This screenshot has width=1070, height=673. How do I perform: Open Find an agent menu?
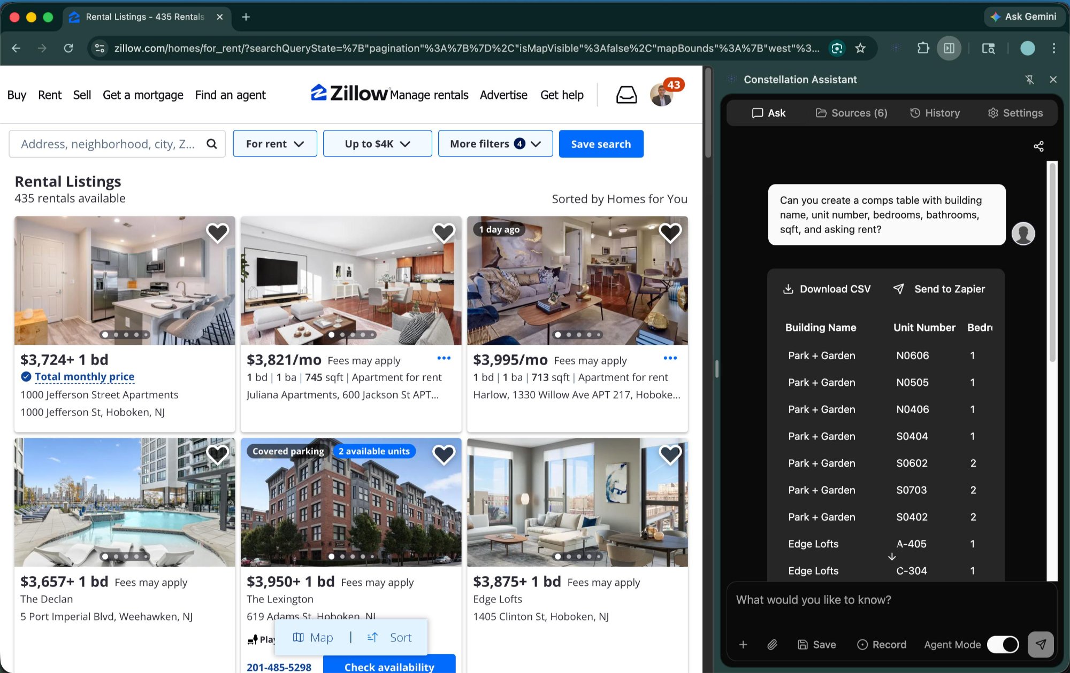(230, 95)
